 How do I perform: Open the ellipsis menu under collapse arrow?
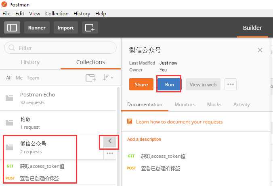[x=110, y=153]
